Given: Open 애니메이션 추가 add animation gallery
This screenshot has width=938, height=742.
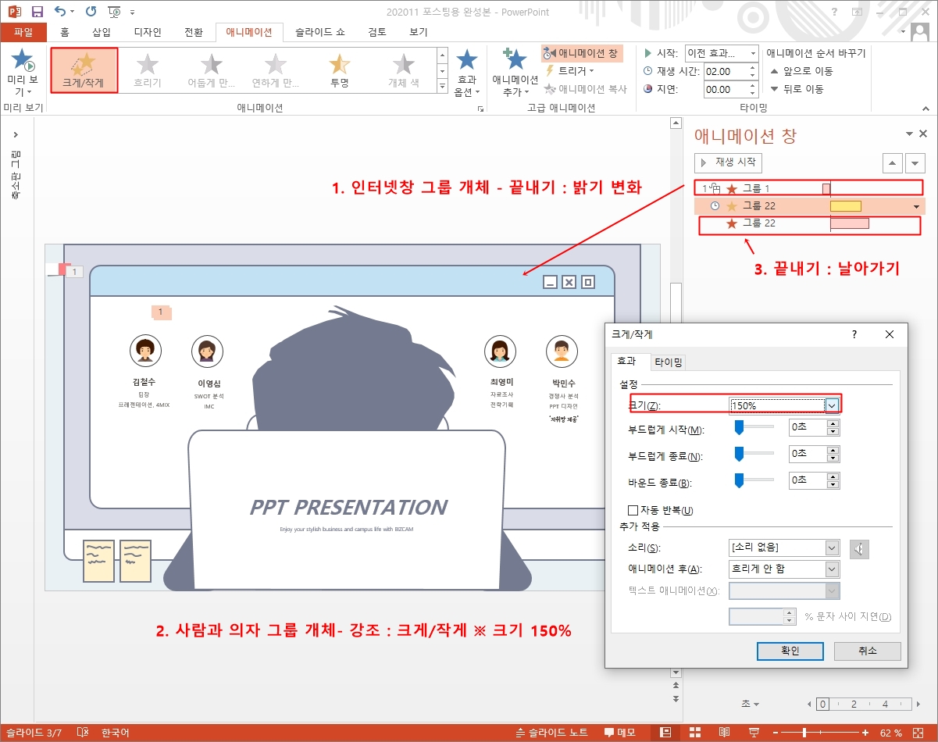Looking at the screenshot, I should tap(515, 73).
